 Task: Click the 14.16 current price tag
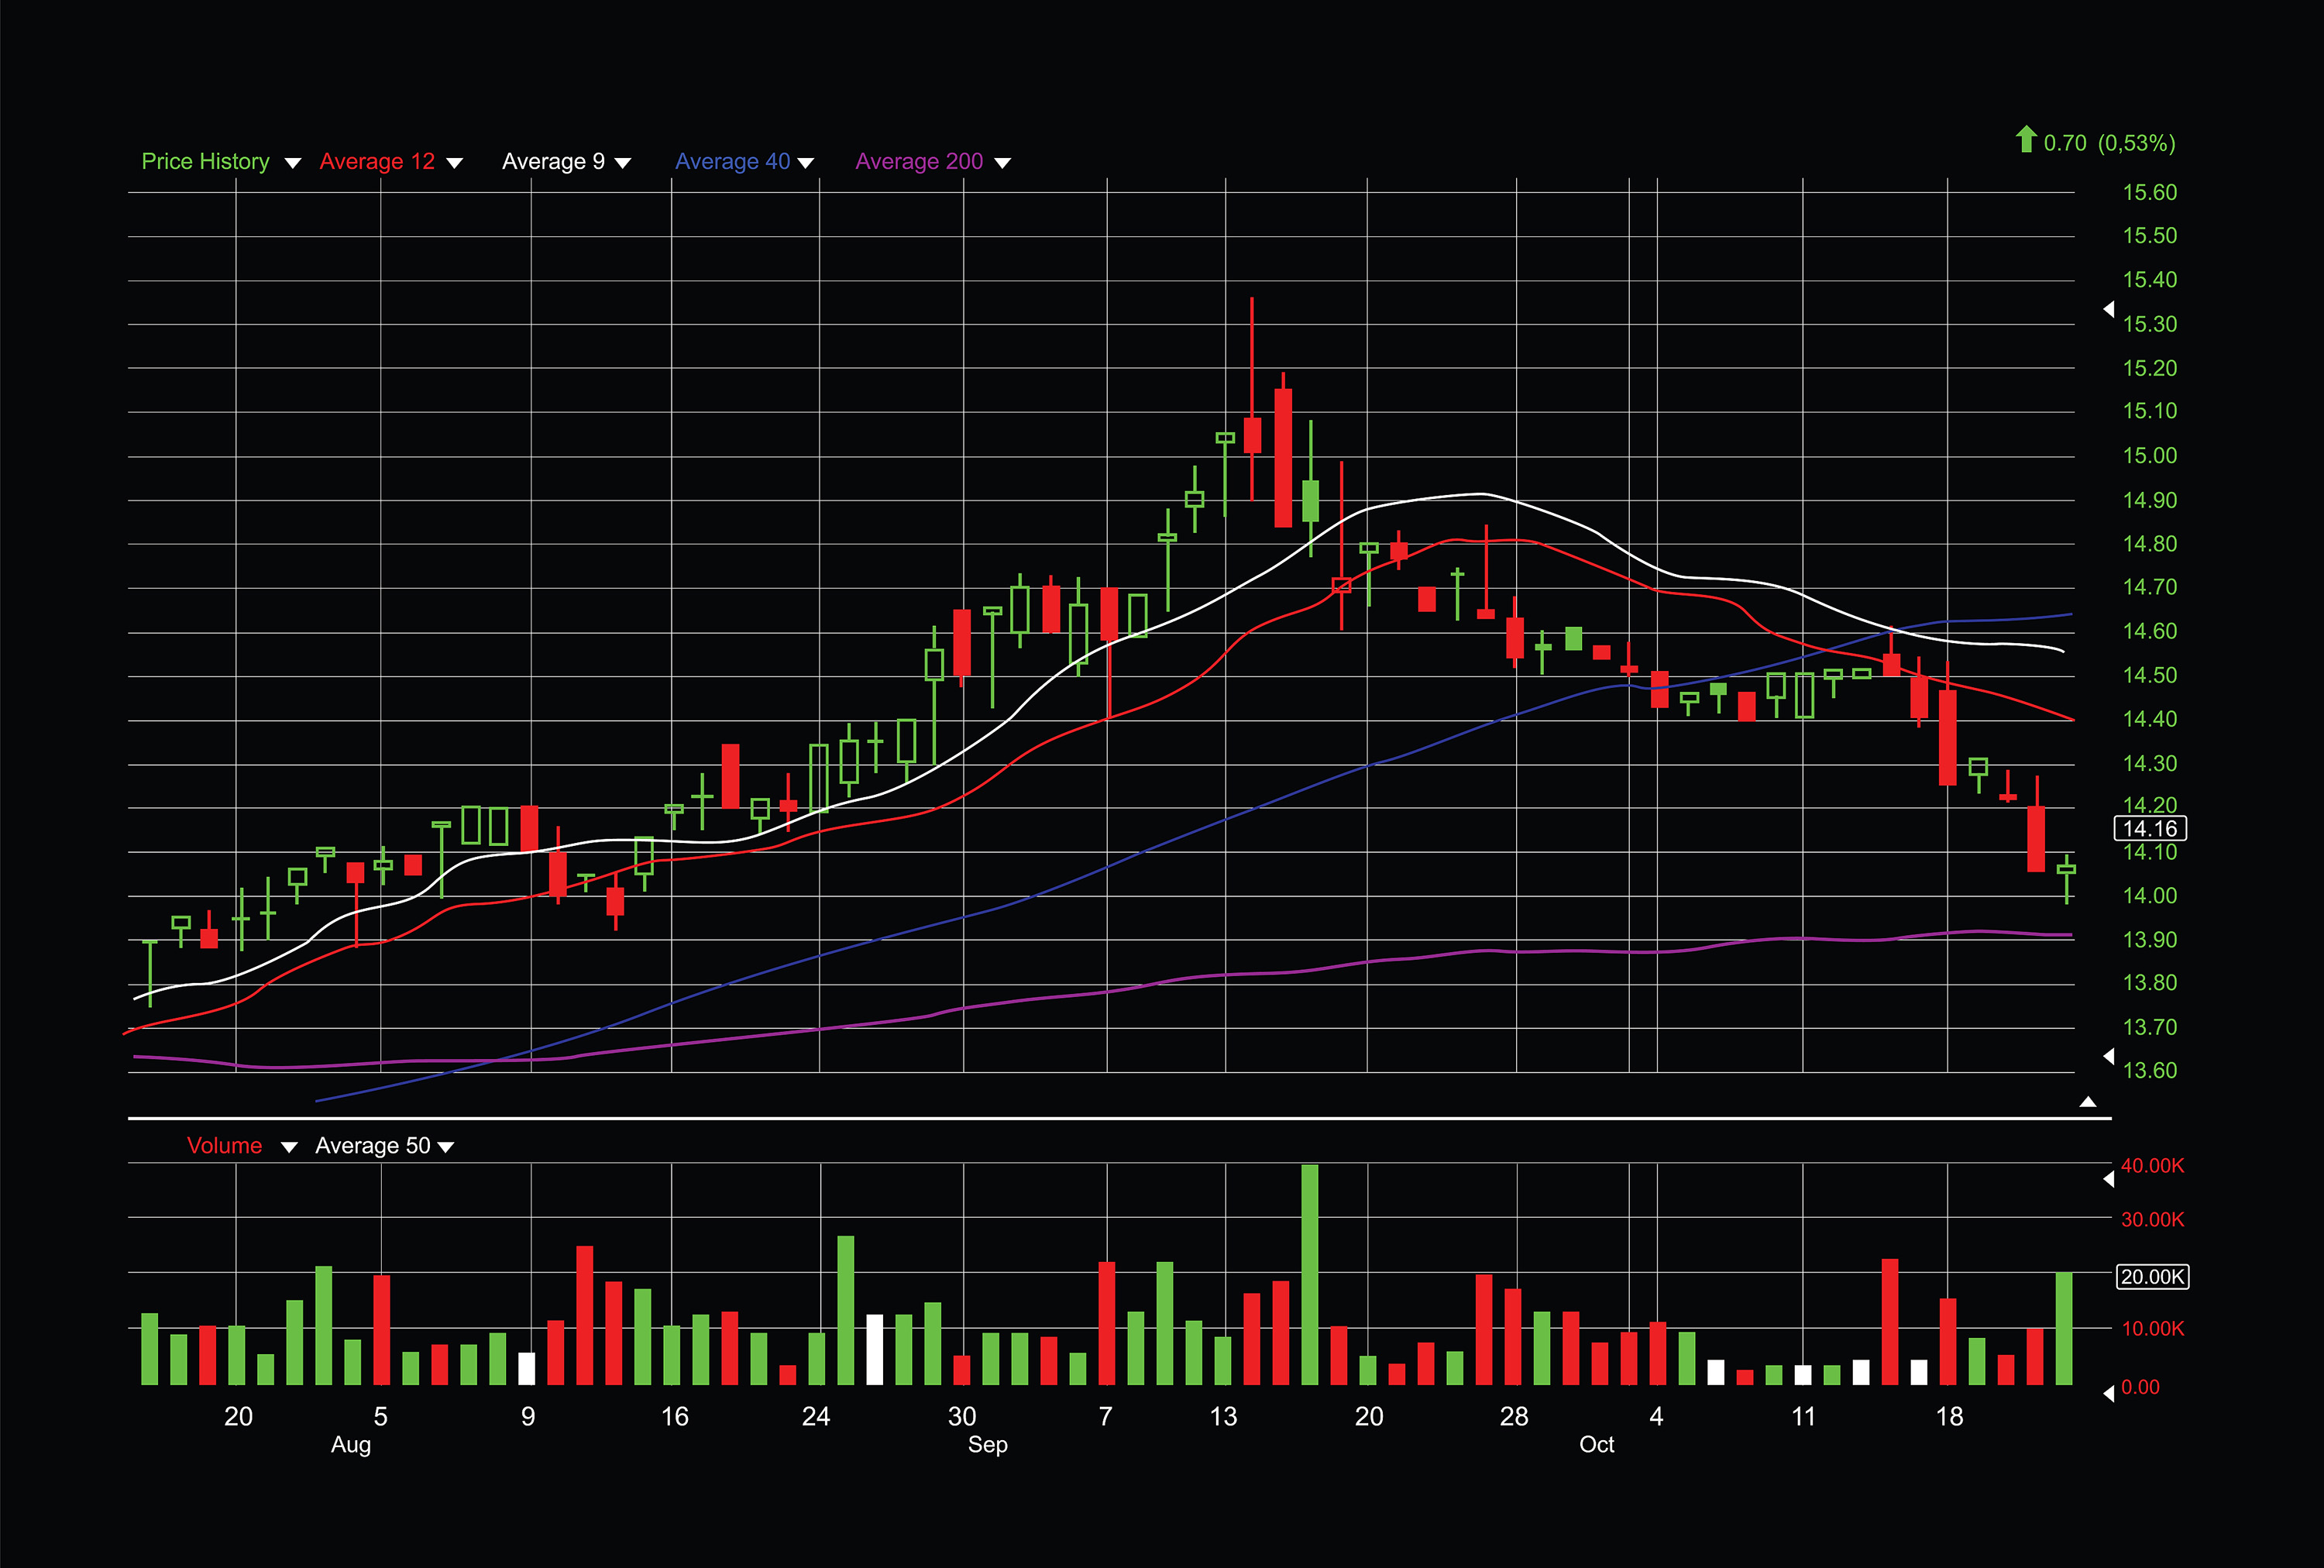tap(2150, 828)
